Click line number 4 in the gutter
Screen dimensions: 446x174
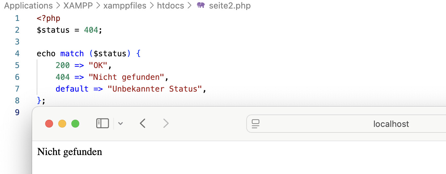coord(17,53)
